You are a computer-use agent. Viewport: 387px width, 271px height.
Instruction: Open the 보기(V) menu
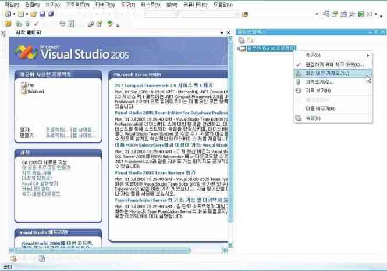pyautogui.click(x=53, y=5)
